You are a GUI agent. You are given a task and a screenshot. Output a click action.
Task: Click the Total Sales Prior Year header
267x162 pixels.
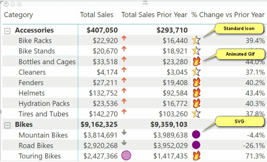point(154,15)
